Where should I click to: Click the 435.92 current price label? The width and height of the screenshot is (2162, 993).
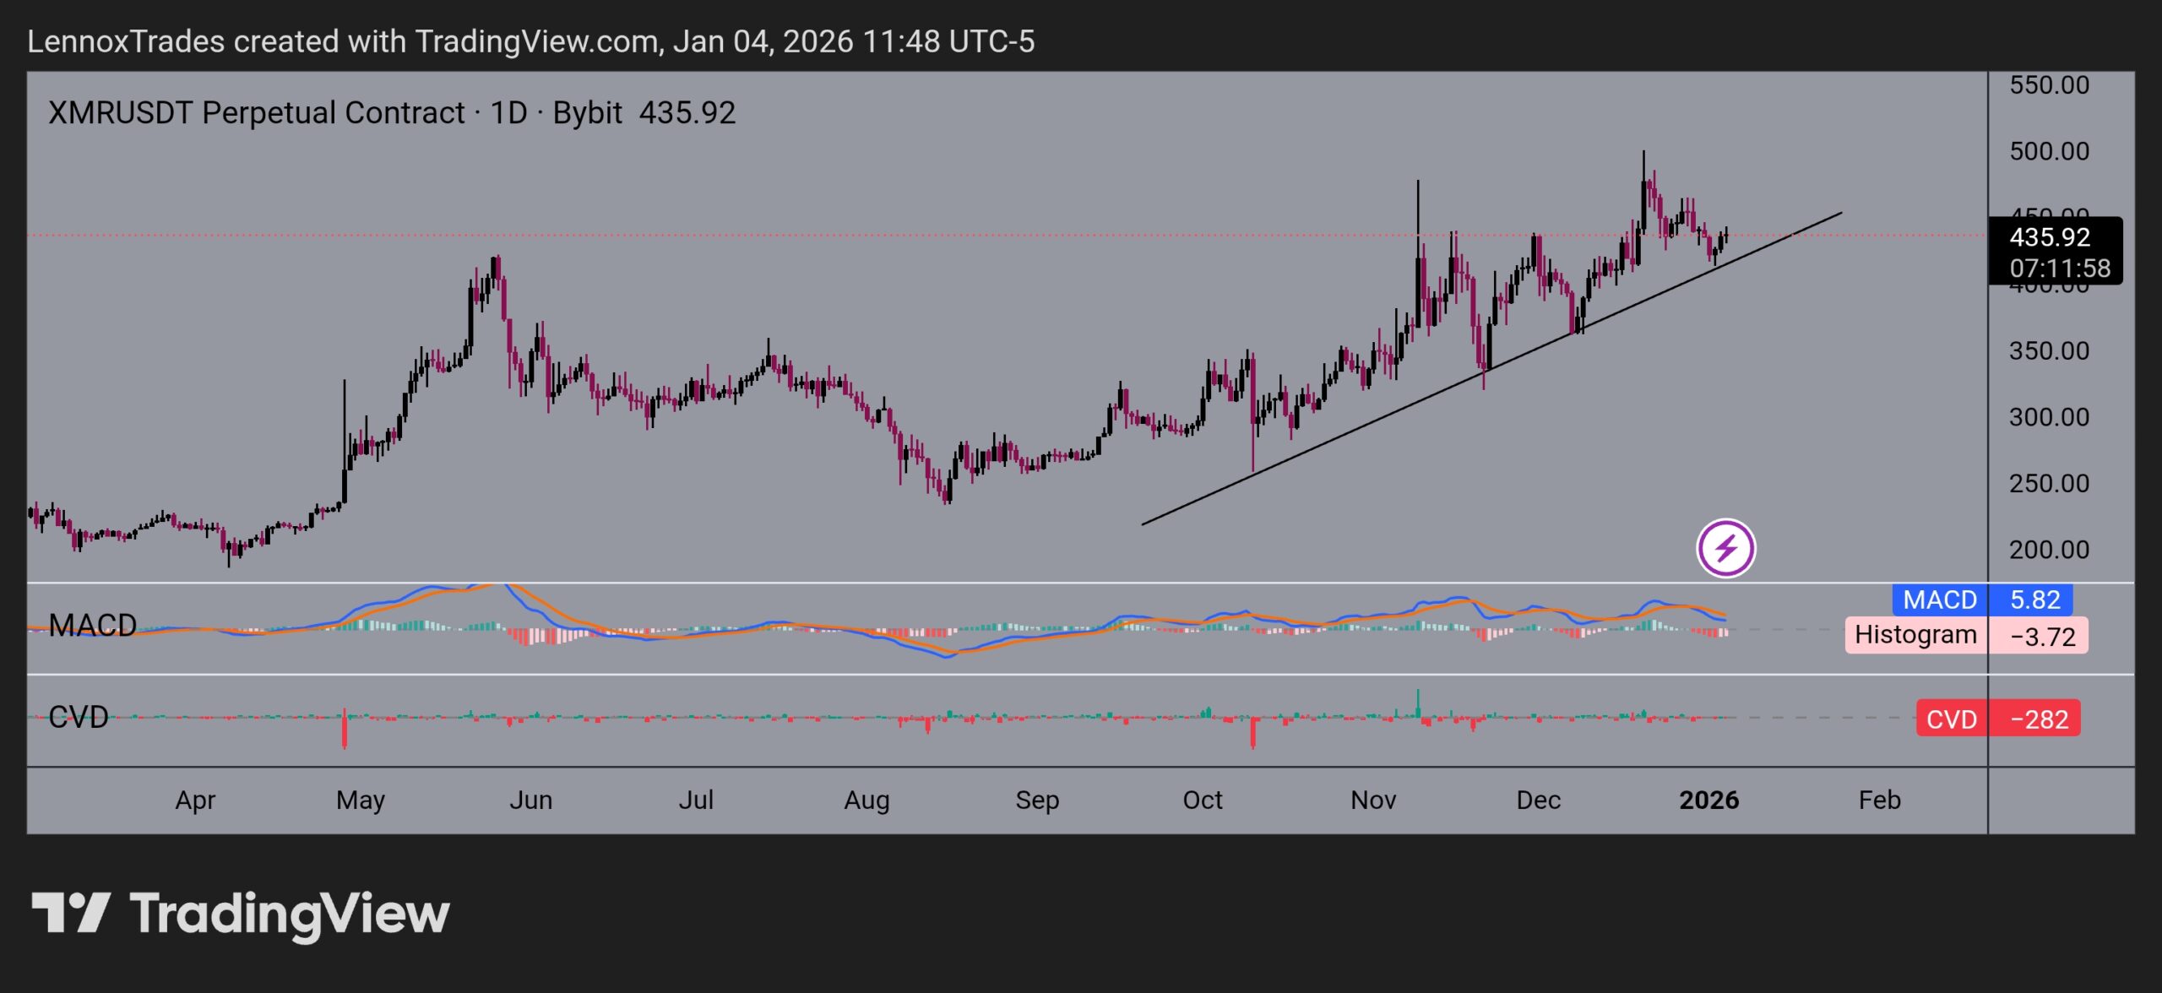point(2050,236)
